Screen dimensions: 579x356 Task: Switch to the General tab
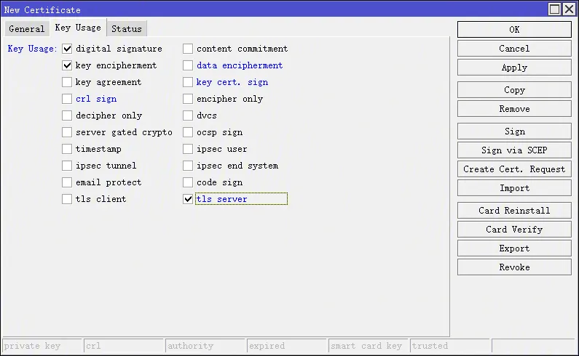27,29
